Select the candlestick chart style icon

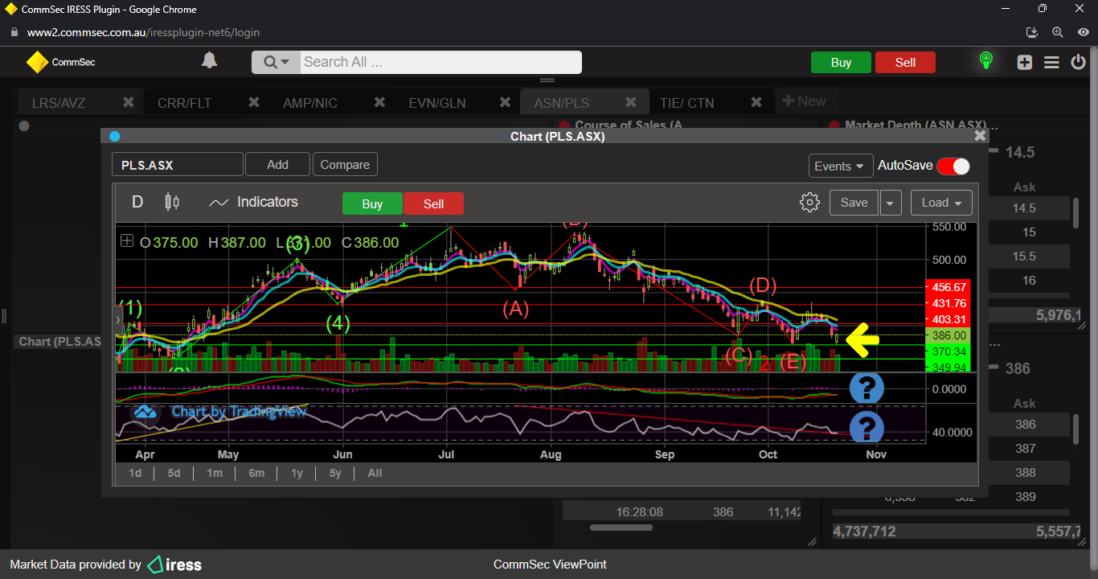click(171, 202)
